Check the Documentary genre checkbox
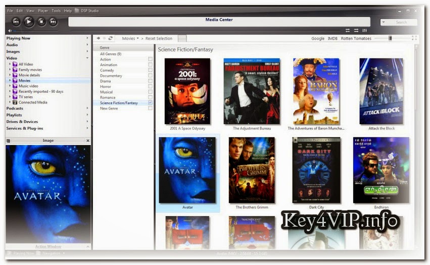This screenshot has width=430, height=265. (x=150, y=76)
